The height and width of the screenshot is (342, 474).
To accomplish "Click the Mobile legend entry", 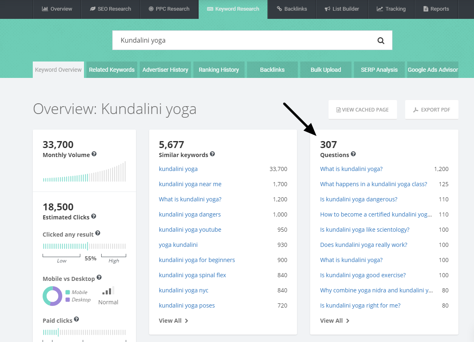I will coord(77,292).
